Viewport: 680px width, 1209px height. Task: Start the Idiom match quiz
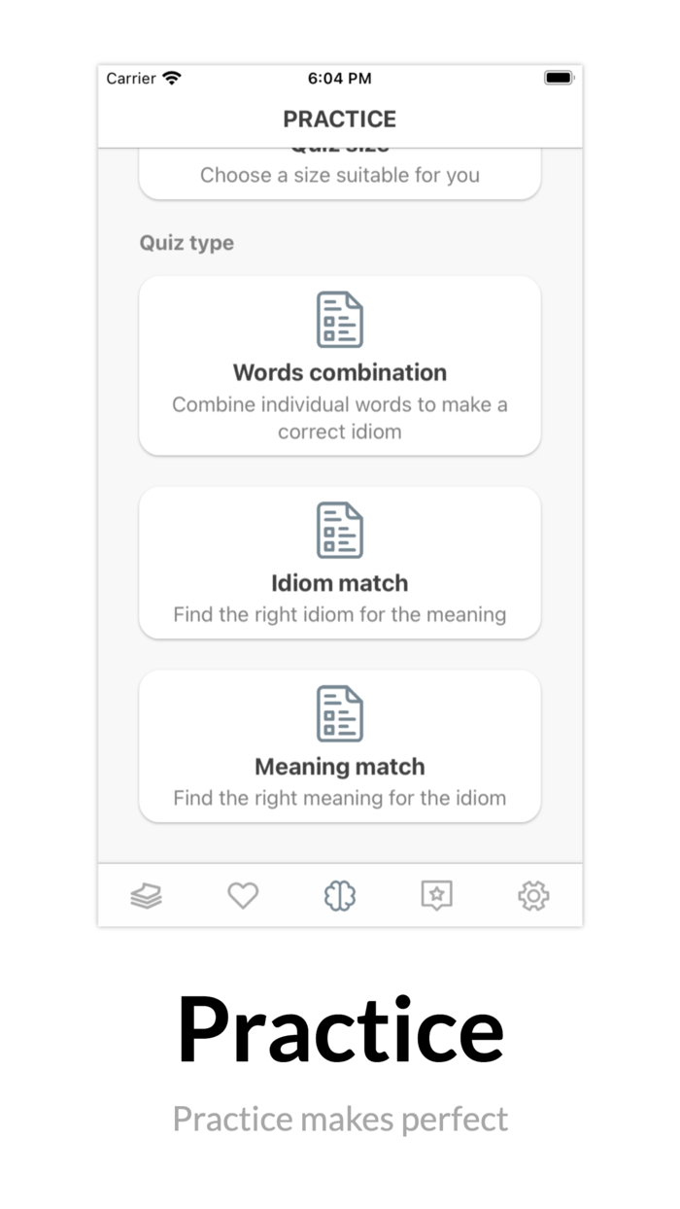[340, 583]
